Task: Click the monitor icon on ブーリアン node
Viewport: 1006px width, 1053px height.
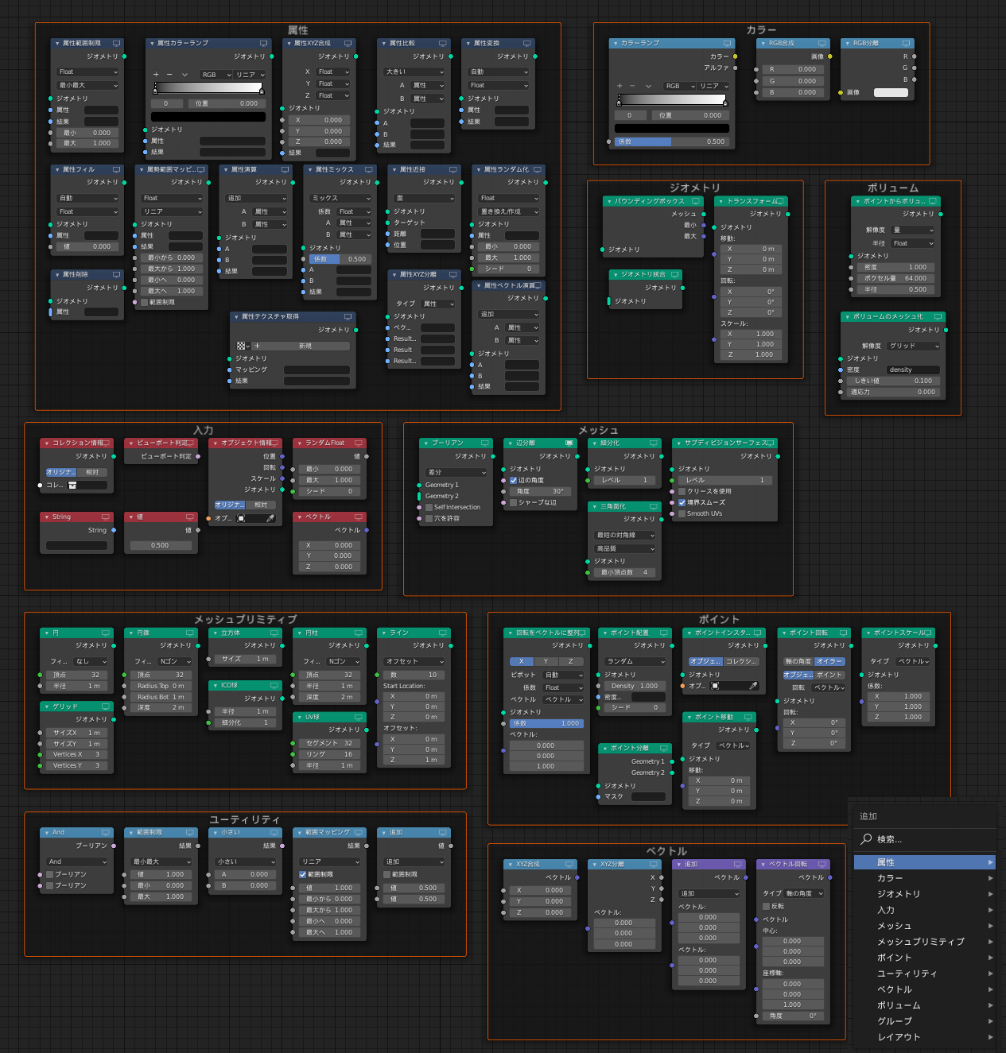Action: [x=484, y=443]
